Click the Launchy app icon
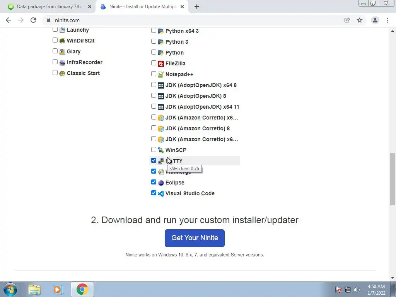396x297 pixels. [62, 30]
